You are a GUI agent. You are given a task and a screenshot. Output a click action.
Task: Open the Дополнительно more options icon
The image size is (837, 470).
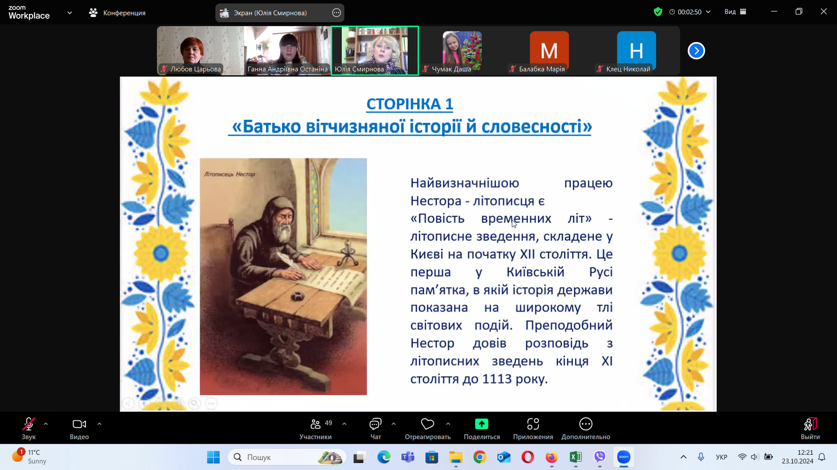pos(585,424)
